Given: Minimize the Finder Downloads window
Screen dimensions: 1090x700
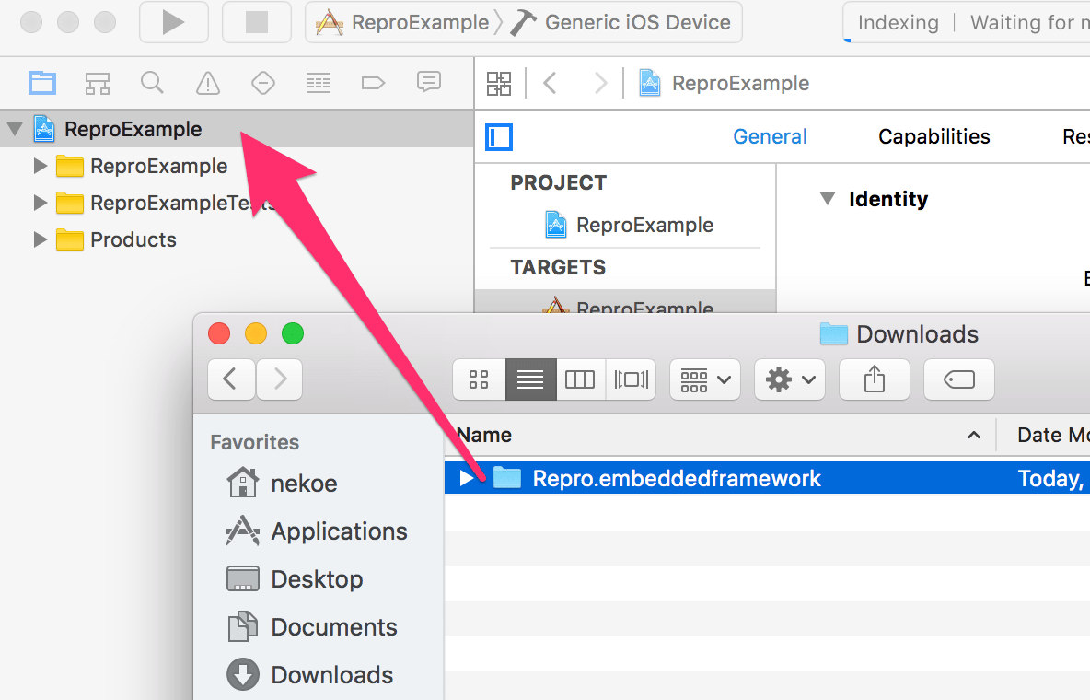Looking at the screenshot, I should [x=256, y=334].
